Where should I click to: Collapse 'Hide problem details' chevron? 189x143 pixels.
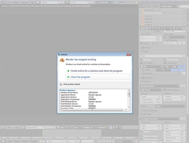pyautogui.click(x=61, y=84)
